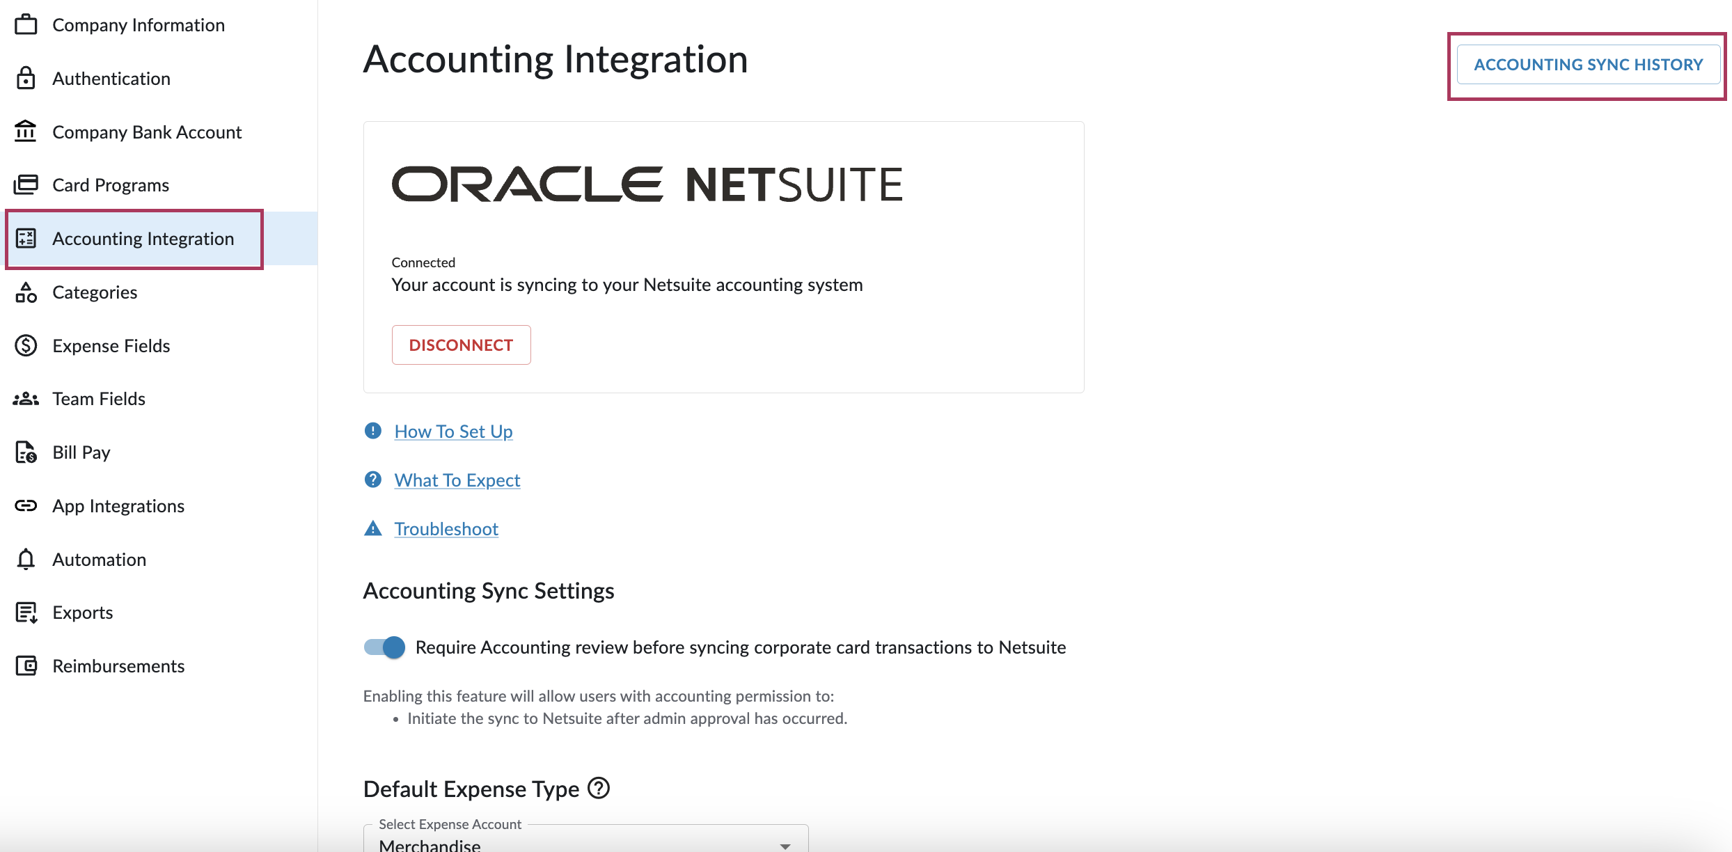
Task: Click the Expense Fields dollar icon
Action: pyautogui.click(x=26, y=345)
